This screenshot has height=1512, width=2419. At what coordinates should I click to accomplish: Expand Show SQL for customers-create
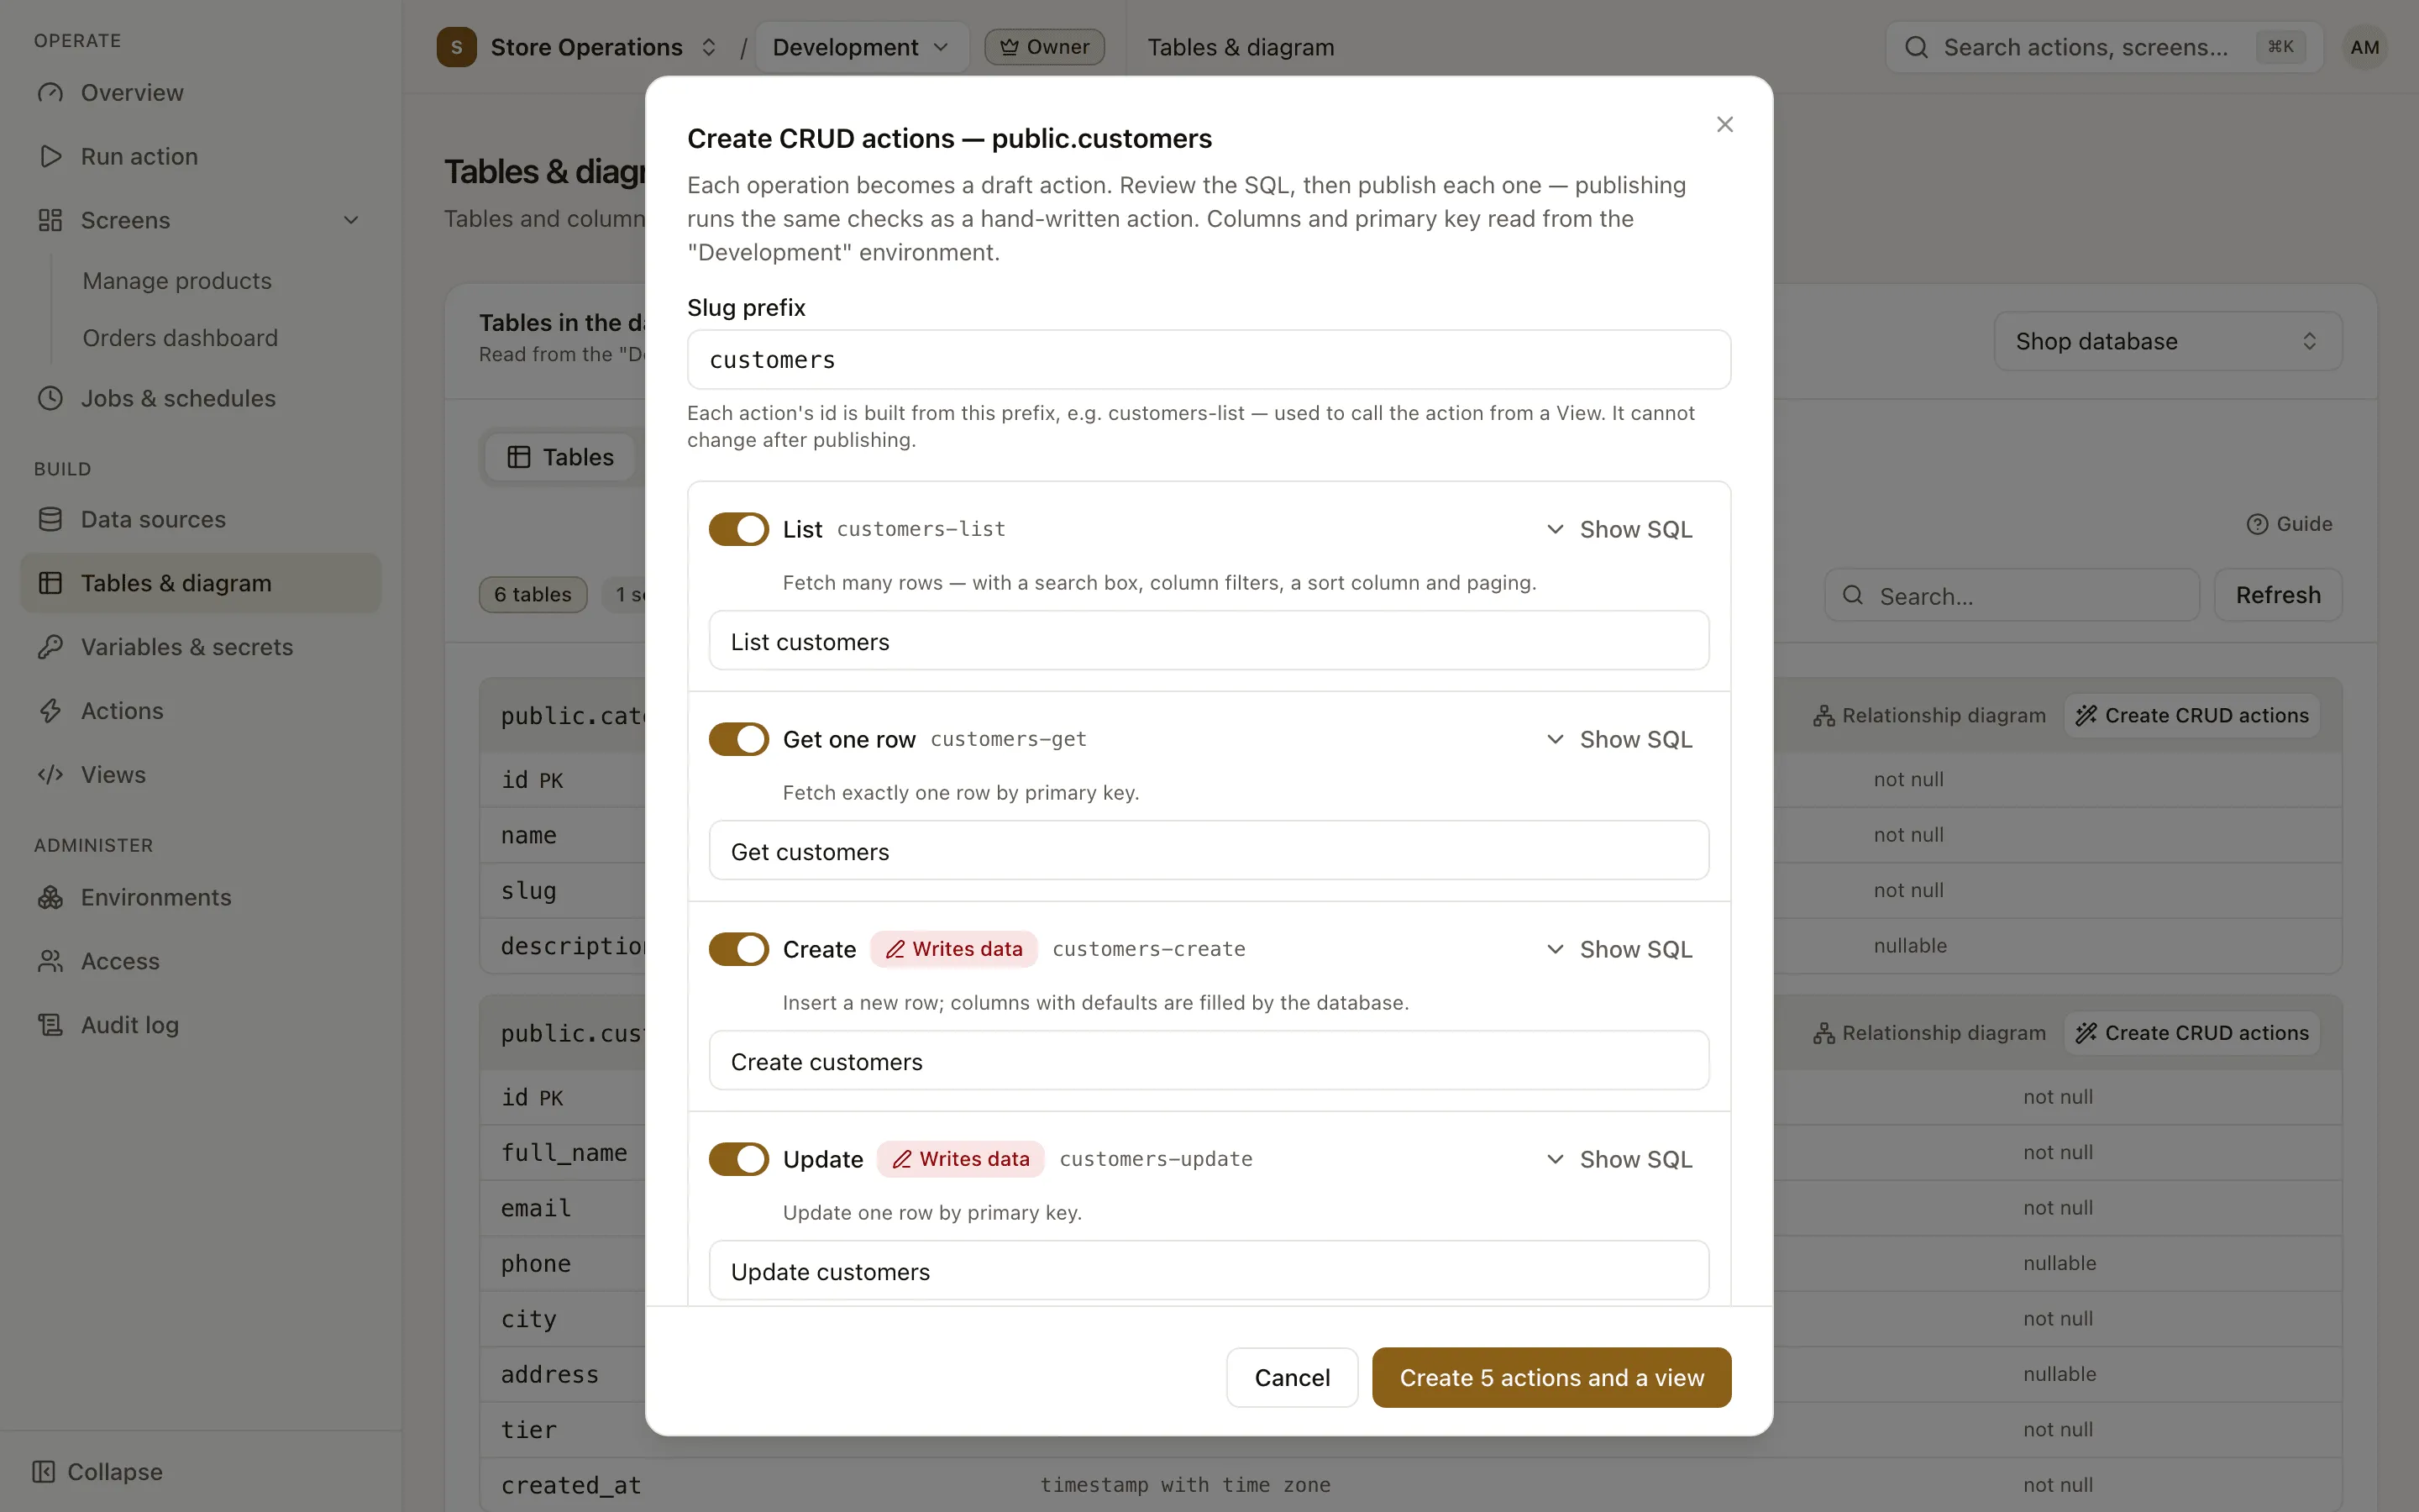click(1619, 949)
